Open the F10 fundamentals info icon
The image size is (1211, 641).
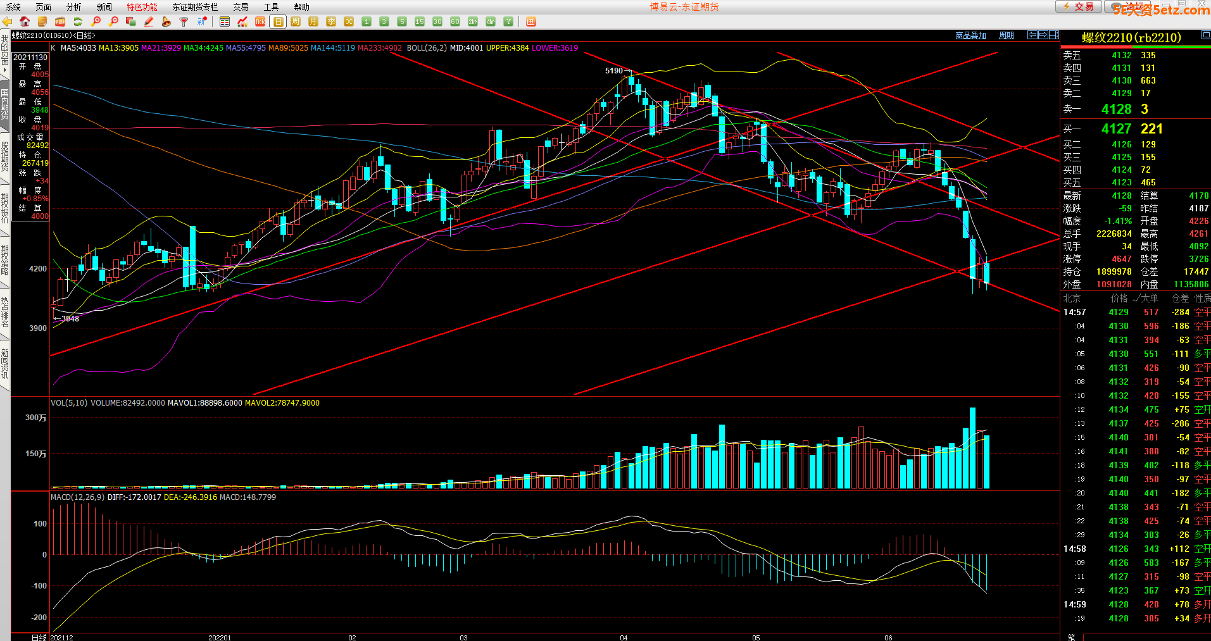coord(60,22)
